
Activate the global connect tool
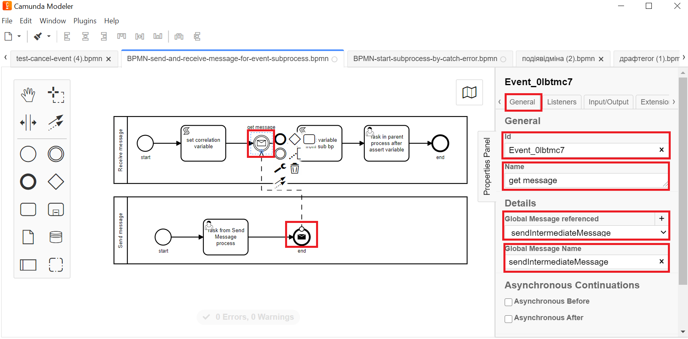[x=56, y=123]
